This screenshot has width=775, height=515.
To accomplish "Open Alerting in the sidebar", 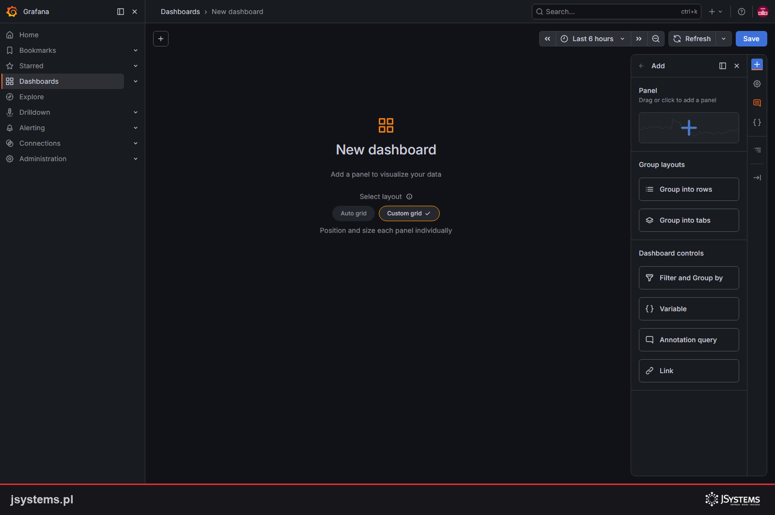I will 32,128.
